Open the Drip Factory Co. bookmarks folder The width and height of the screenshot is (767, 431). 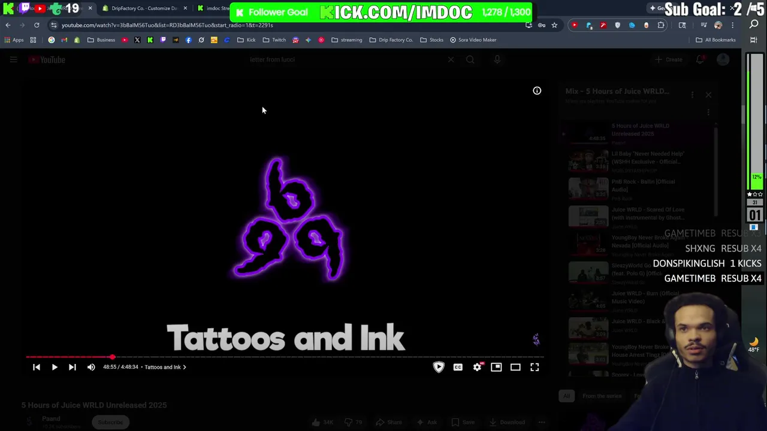(x=391, y=40)
